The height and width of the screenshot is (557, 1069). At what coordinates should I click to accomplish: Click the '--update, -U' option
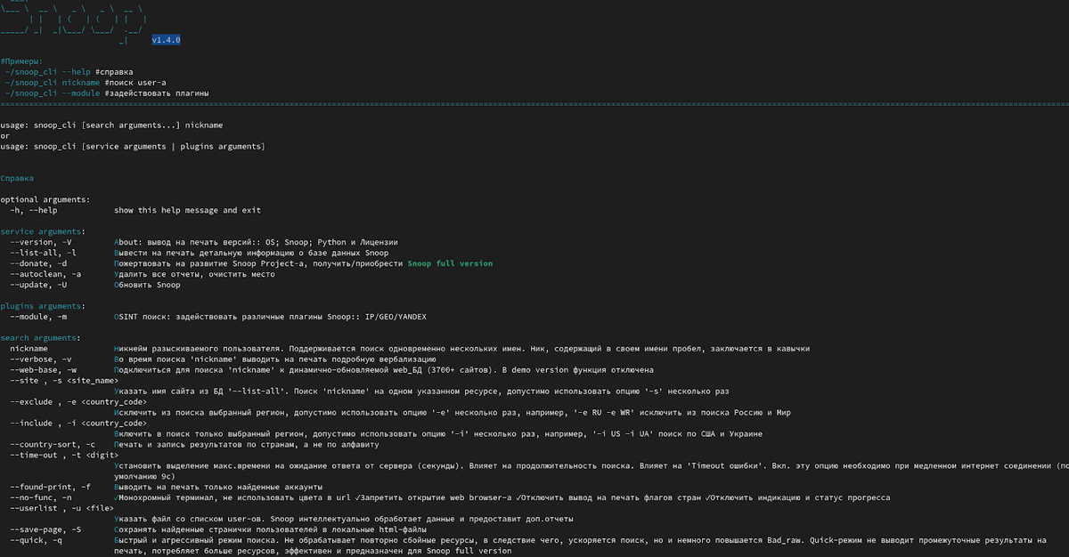point(39,285)
